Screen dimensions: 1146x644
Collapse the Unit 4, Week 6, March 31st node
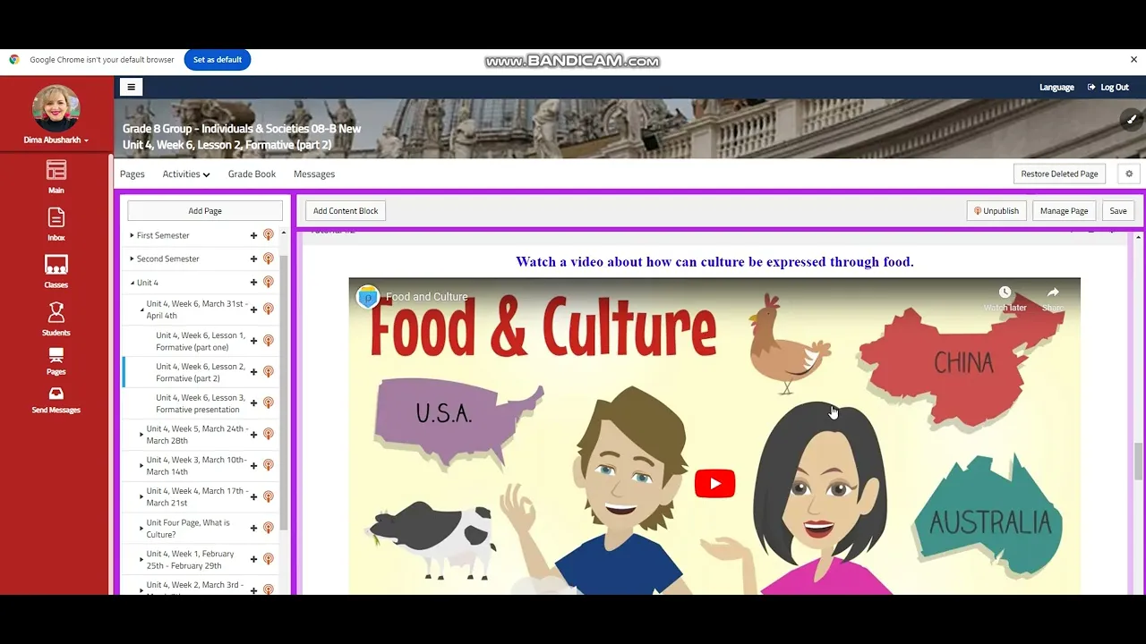pos(141,309)
